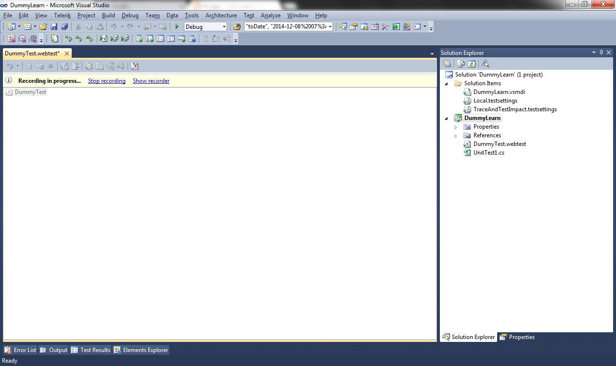Start debugging with the green play icon
Viewport: 616px width, 366px height.
pos(177,27)
